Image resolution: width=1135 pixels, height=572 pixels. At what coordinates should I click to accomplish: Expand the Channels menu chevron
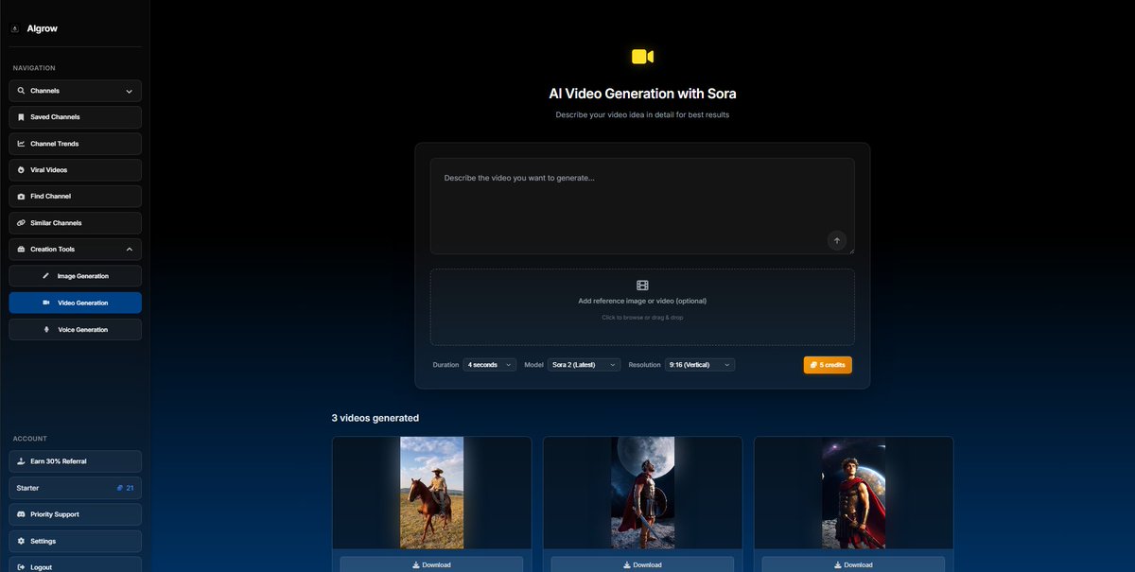(129, 92)
